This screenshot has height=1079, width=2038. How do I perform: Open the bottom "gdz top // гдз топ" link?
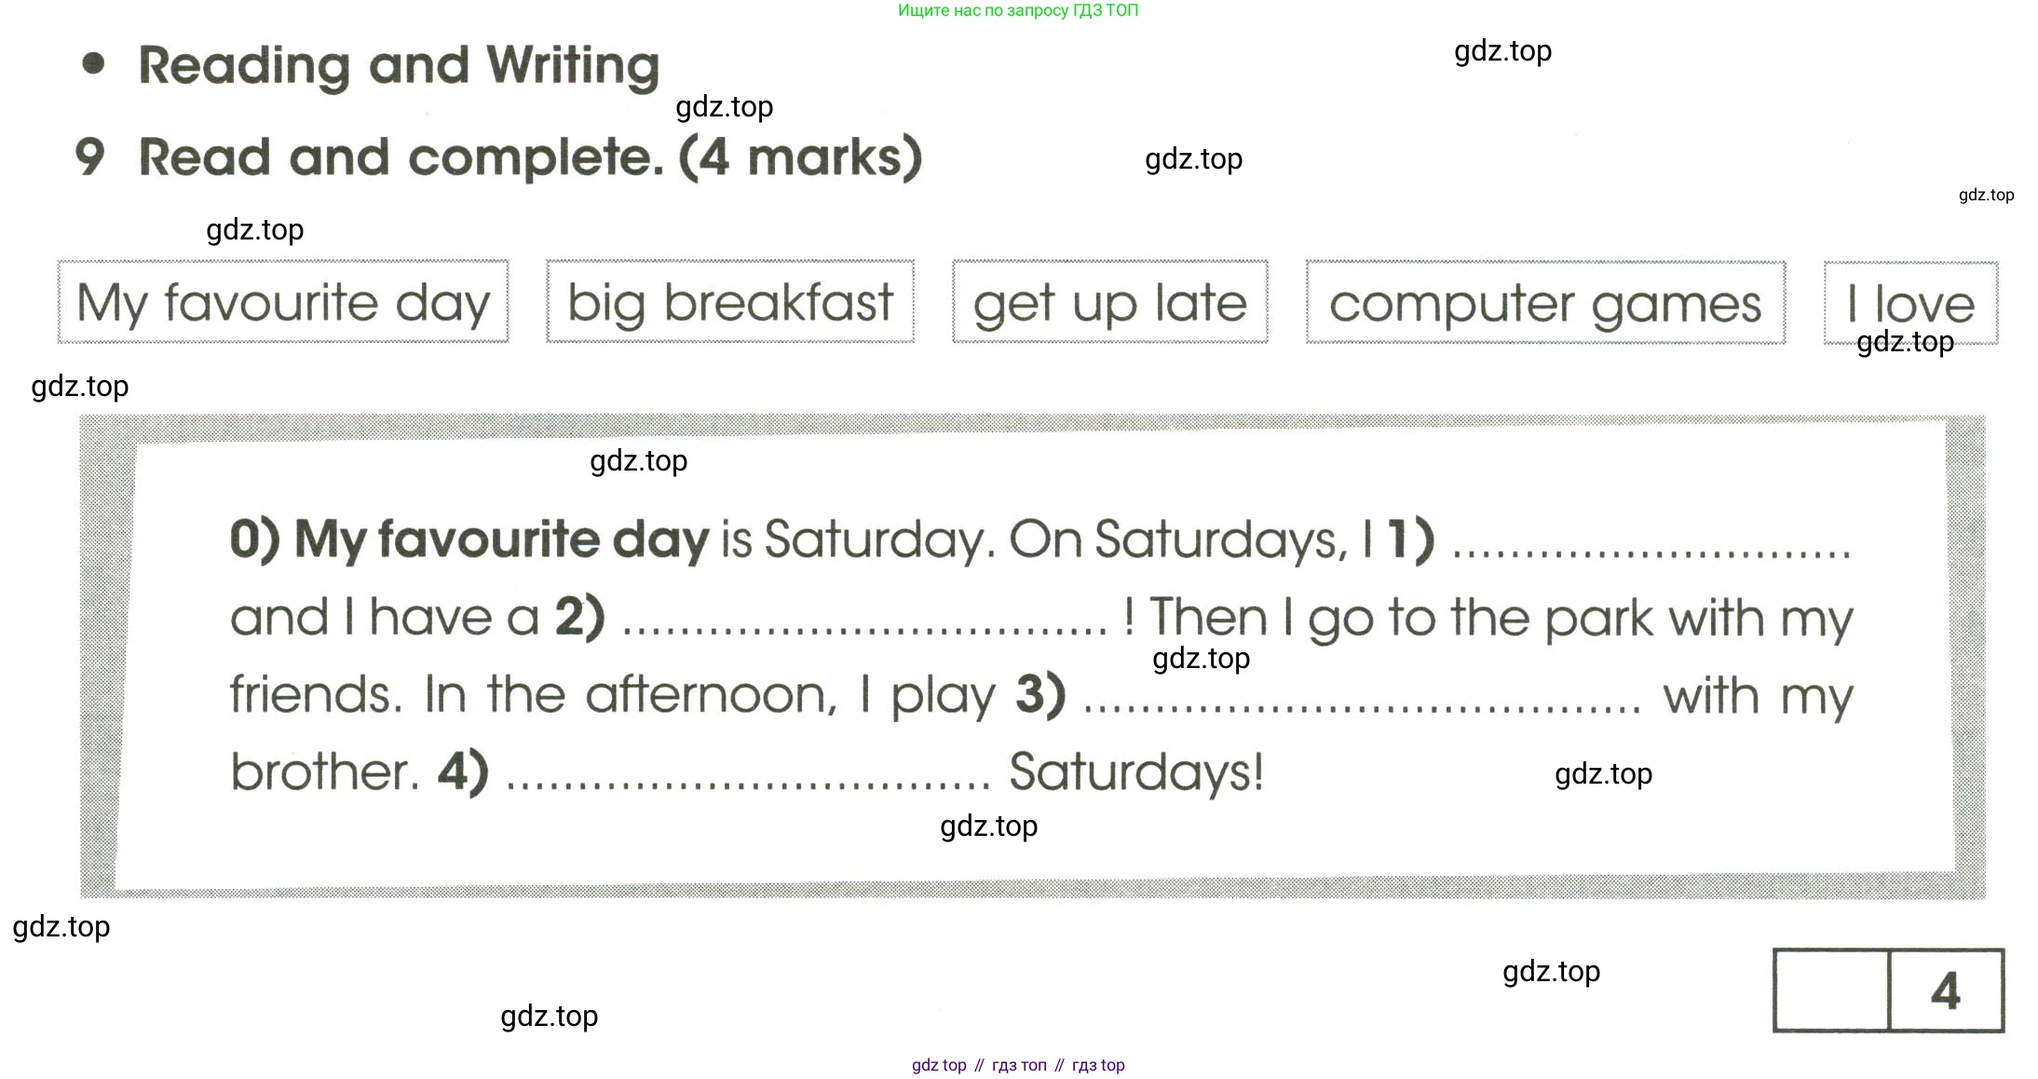[x=1018, y=1065]
